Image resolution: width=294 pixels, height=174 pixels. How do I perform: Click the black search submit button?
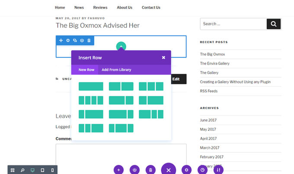click(x=274, y=24)
